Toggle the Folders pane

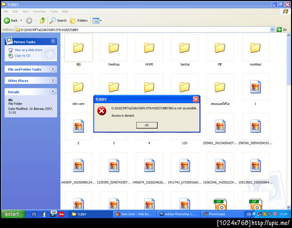point(79,20)
